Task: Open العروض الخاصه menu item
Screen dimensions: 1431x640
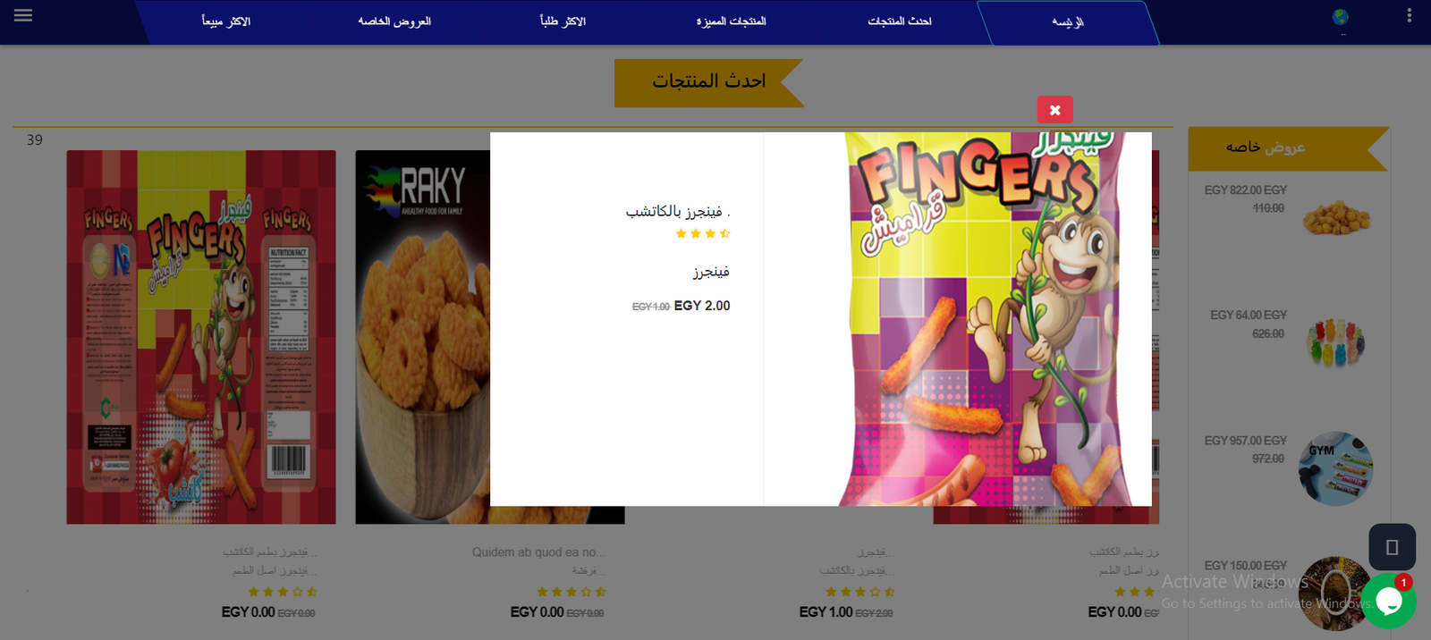Action: [394, 21]
